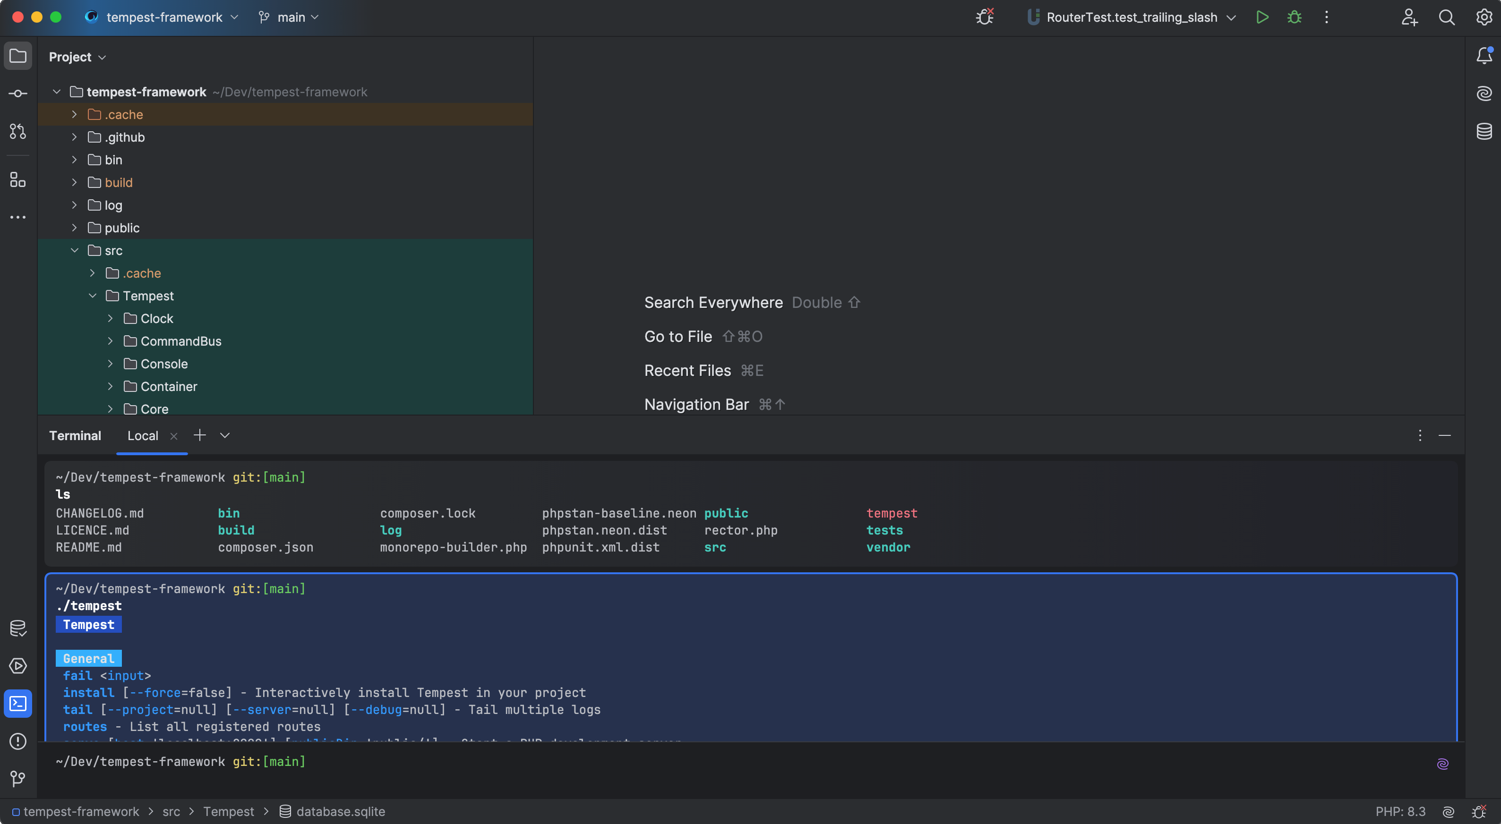Select the Local terminal tab
This screenshot has height=824, width=1501.
tap(143, 435)
